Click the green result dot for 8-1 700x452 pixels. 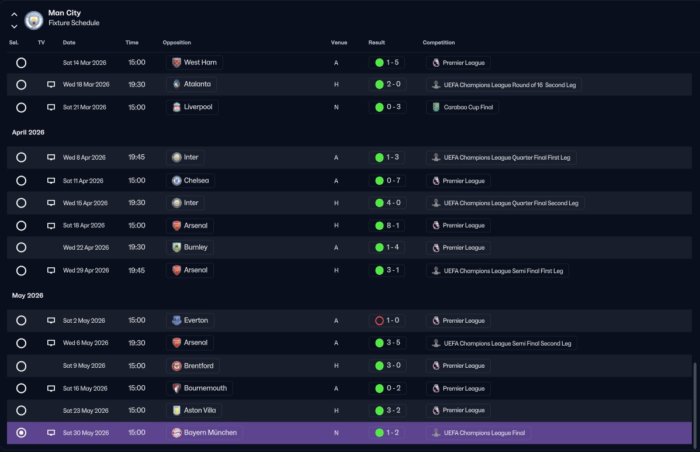click(x=379, y=226)
